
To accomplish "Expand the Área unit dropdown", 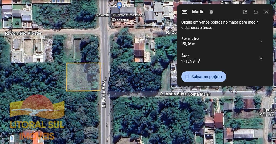I will tap(261, 59).
